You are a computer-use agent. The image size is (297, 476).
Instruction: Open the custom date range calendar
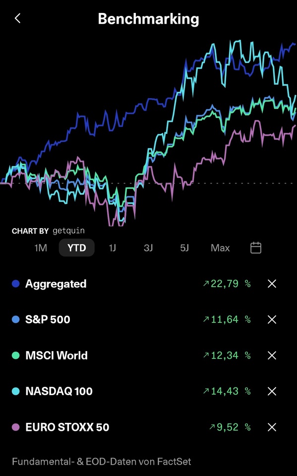coord(256,248)
